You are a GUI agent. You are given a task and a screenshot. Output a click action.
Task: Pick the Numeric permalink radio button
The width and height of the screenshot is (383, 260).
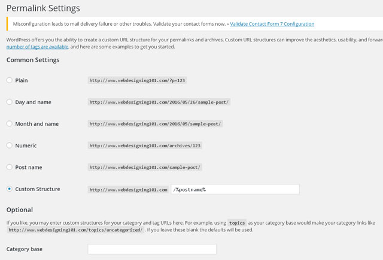coord(10,146)
